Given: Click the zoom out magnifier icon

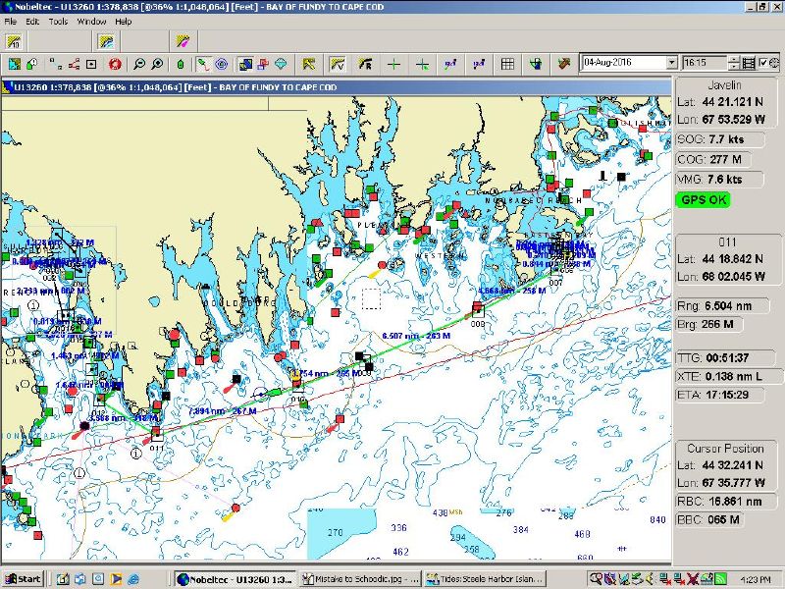Looking at the screenshot, I should pos(139,64).
